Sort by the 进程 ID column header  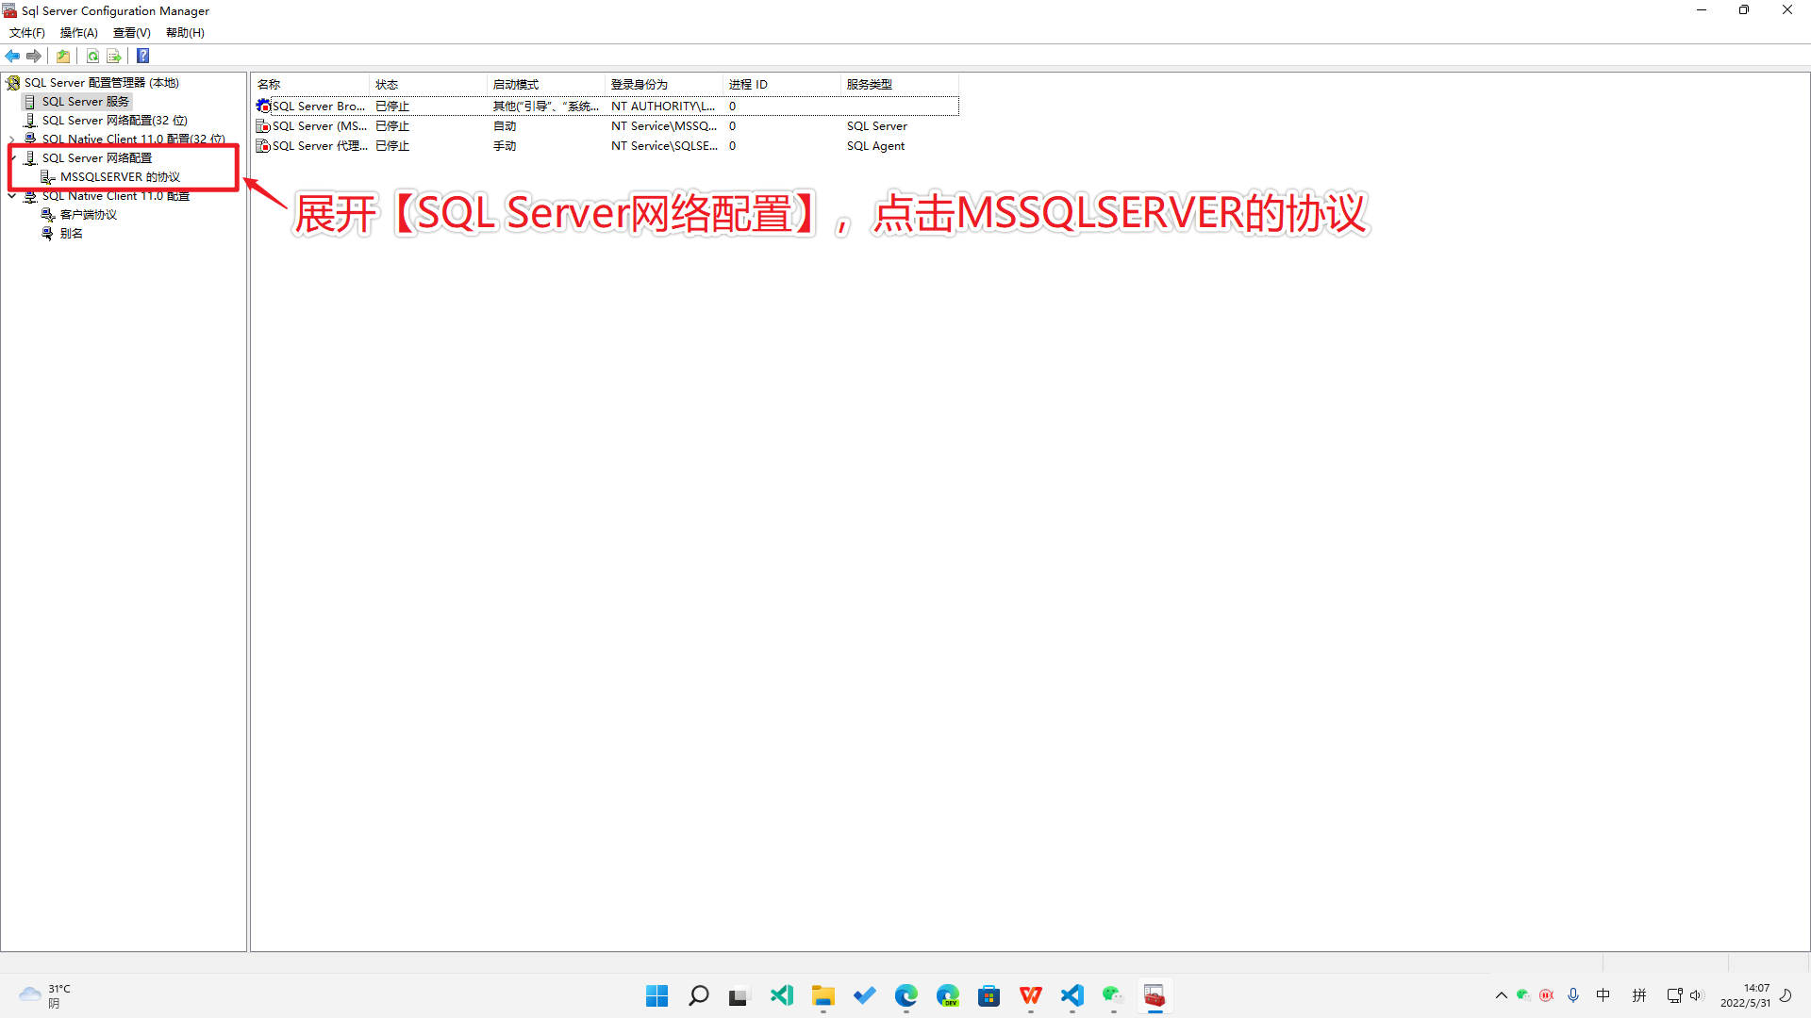(782, 84)
